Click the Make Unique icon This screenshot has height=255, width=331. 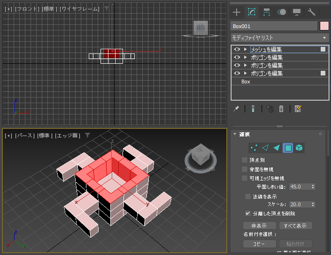point(270,109)
